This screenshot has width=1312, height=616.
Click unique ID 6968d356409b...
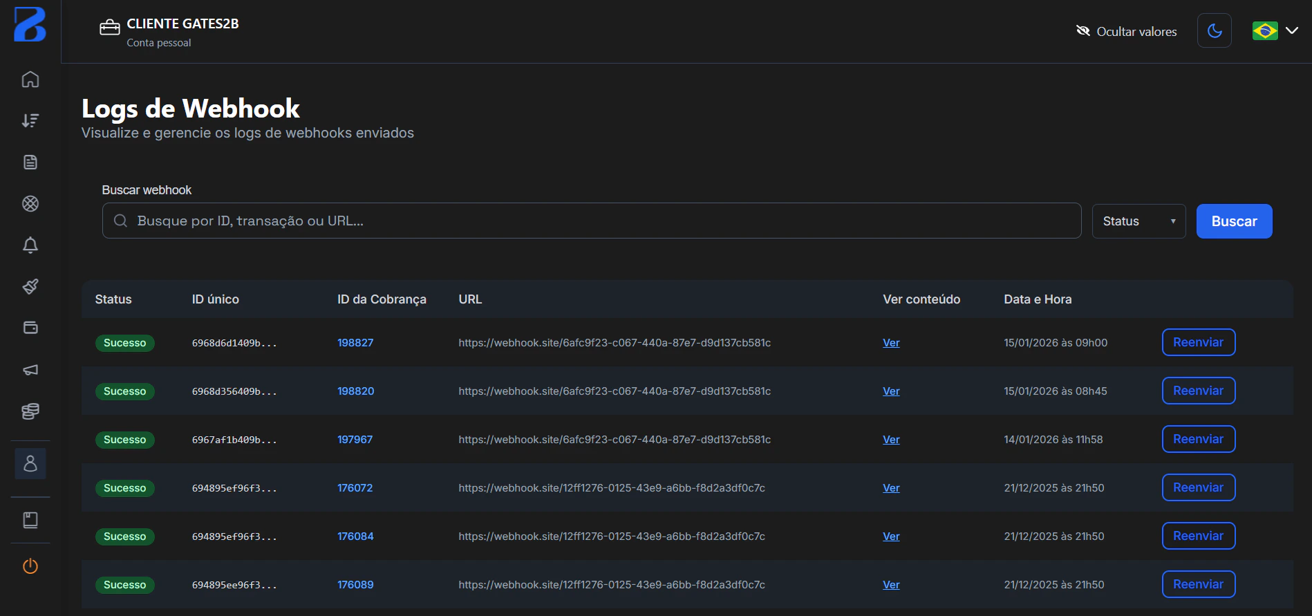click(234, 391)
